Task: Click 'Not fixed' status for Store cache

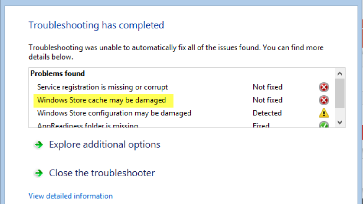Action: point(267,100)
